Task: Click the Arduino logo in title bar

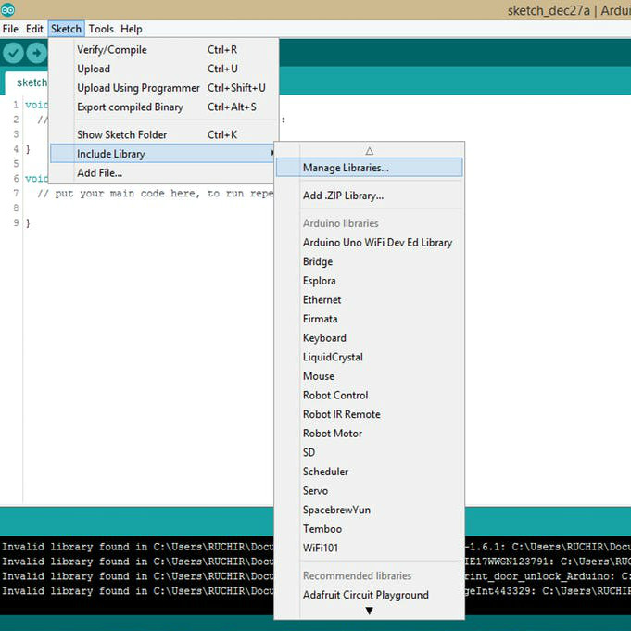Action: [7, 9]
